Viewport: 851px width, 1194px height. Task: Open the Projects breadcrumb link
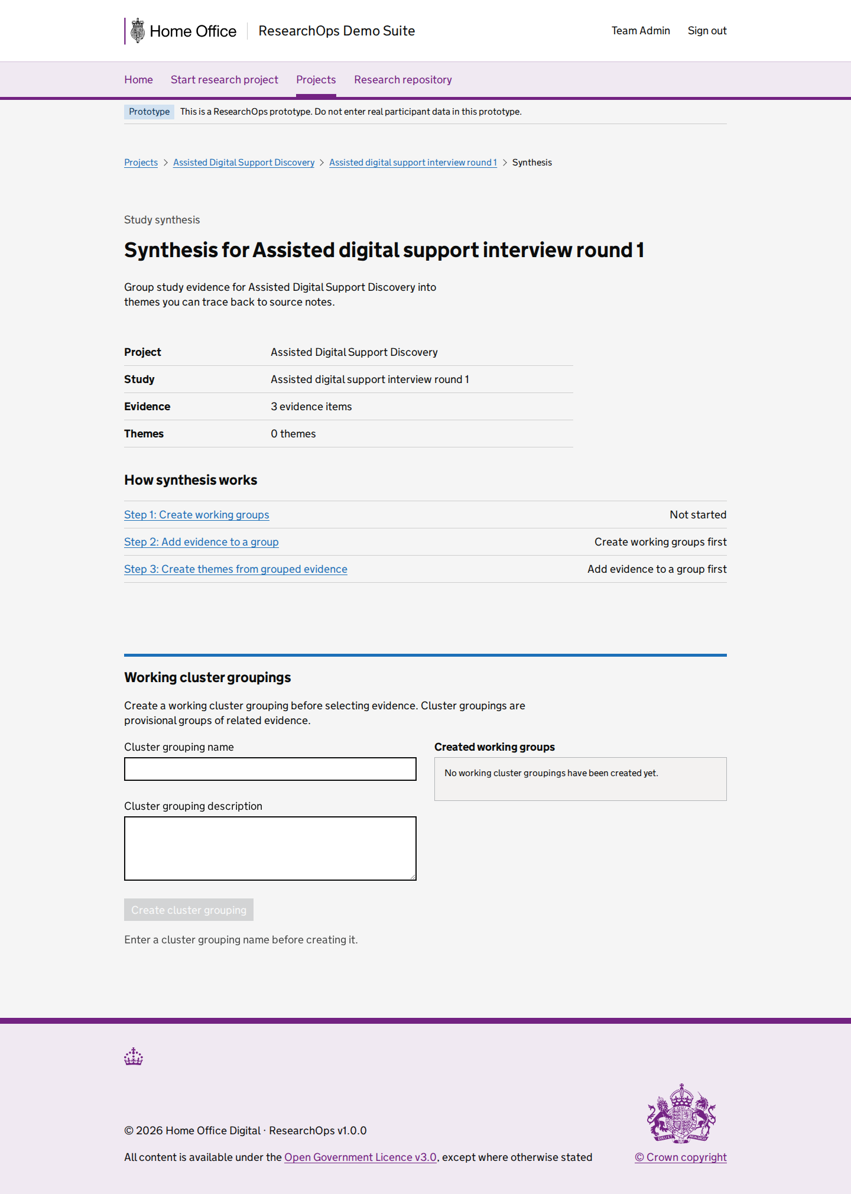[x=141, y=163]
